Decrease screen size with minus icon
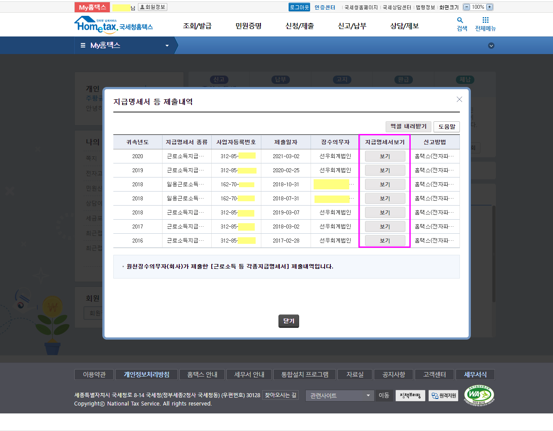Viewport: 553px width, 431px height. 466,7
